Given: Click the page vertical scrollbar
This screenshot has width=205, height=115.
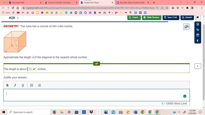Looking at the screenshot, I should click(204, 62).
